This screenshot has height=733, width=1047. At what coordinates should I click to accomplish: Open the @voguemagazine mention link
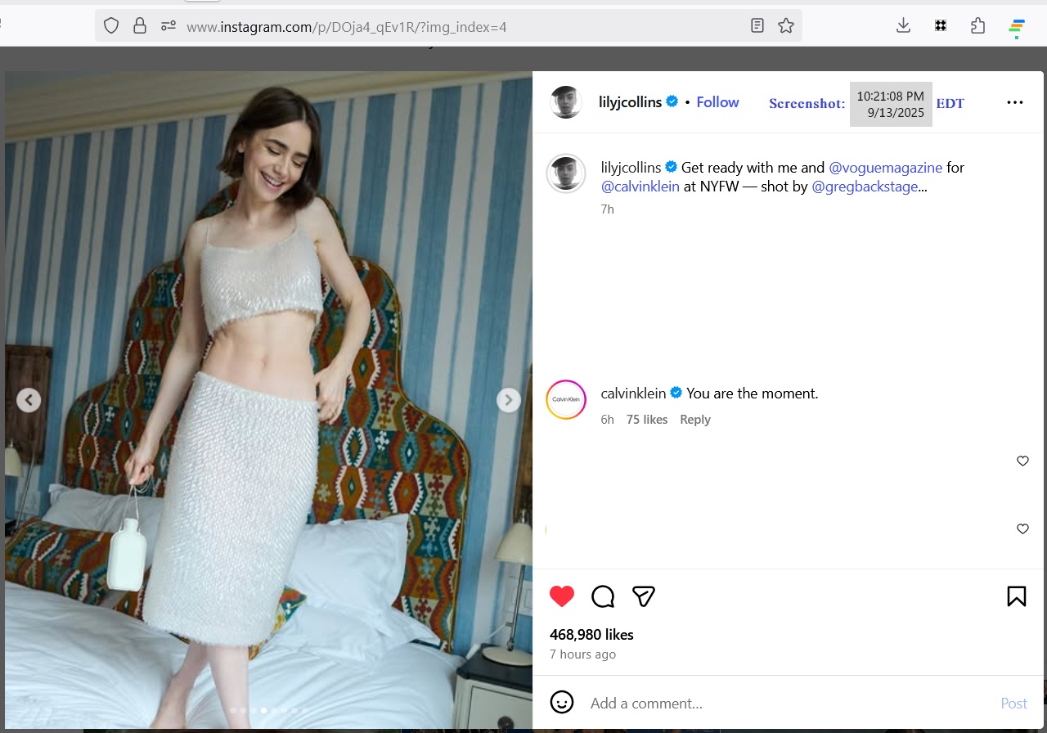pos(885,168)
